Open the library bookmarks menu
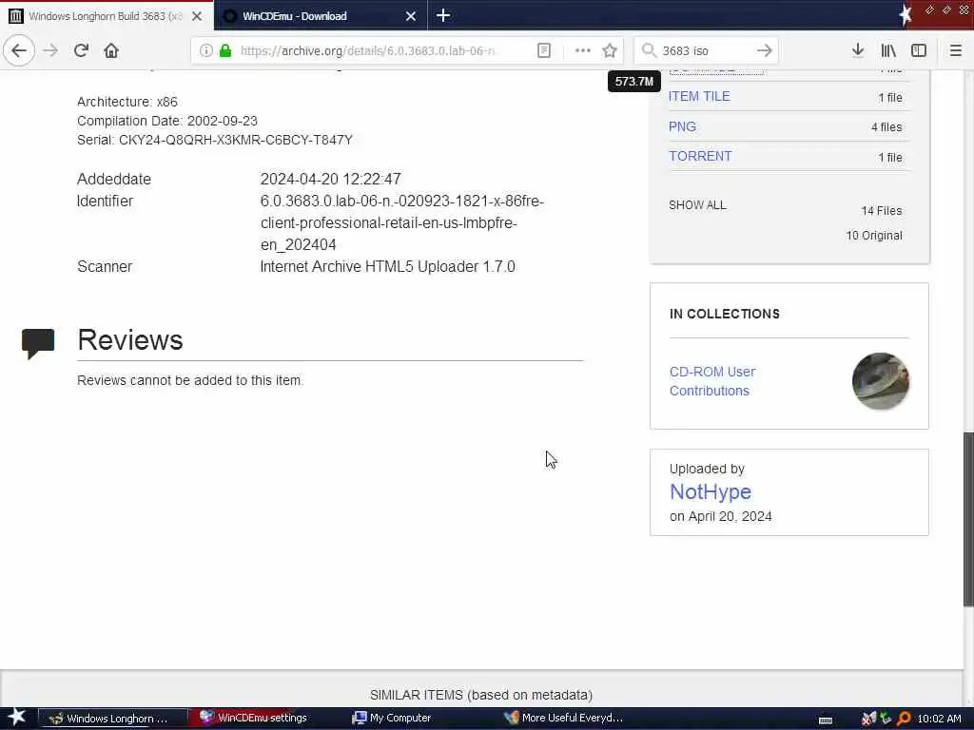This screenshot has width=974, height=730. point(888,50)
